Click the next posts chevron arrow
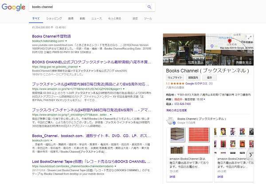 click(x=250, y=155)
